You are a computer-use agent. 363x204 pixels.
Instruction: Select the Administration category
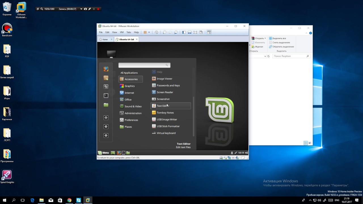(130, 113)
